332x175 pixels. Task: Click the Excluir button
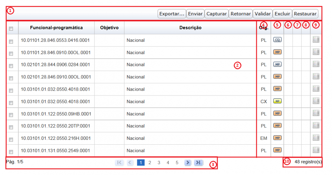click(x=282, y=14)
